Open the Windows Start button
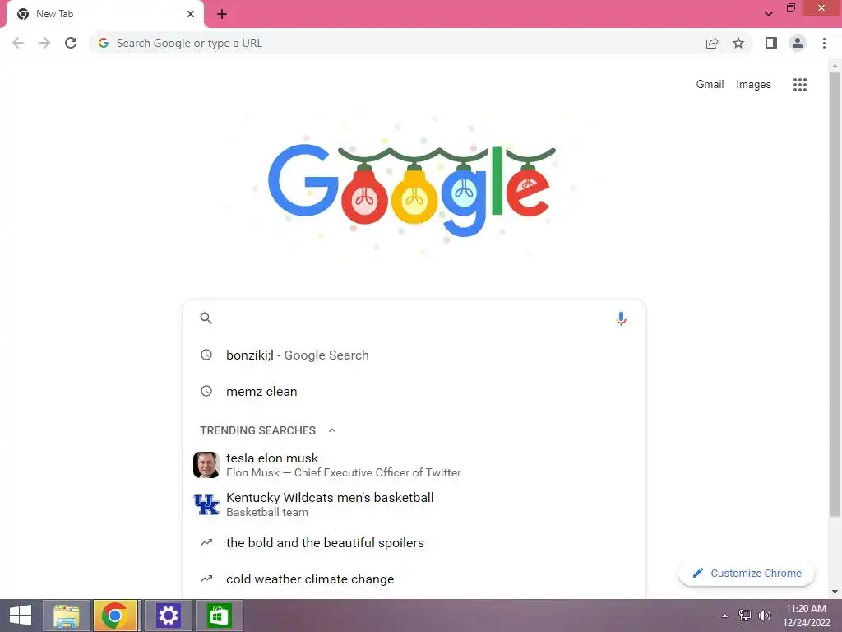The width and height of the screenshot is (842, 632). (21, 616)
